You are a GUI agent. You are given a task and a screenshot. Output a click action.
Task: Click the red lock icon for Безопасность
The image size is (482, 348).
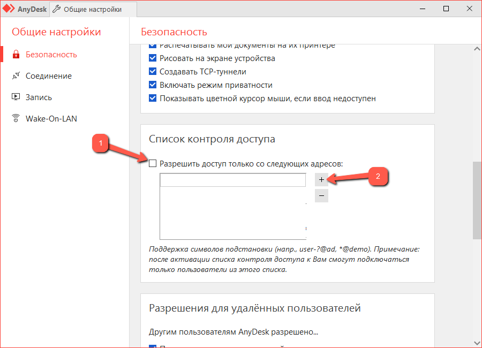(16, 55)
